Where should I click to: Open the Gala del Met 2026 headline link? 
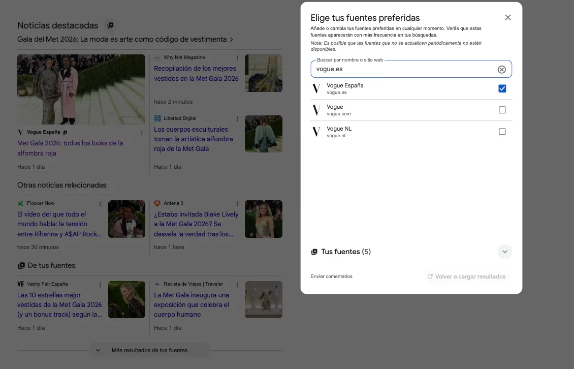pos(122,39)
